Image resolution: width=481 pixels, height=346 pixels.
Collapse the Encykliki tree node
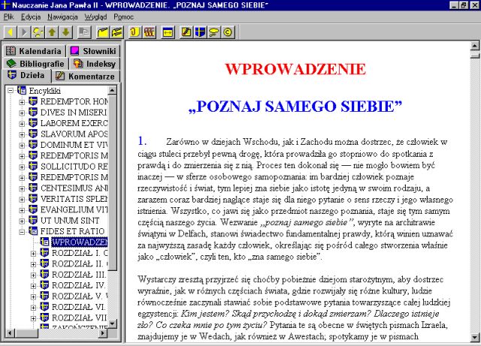tap(11, 91)
